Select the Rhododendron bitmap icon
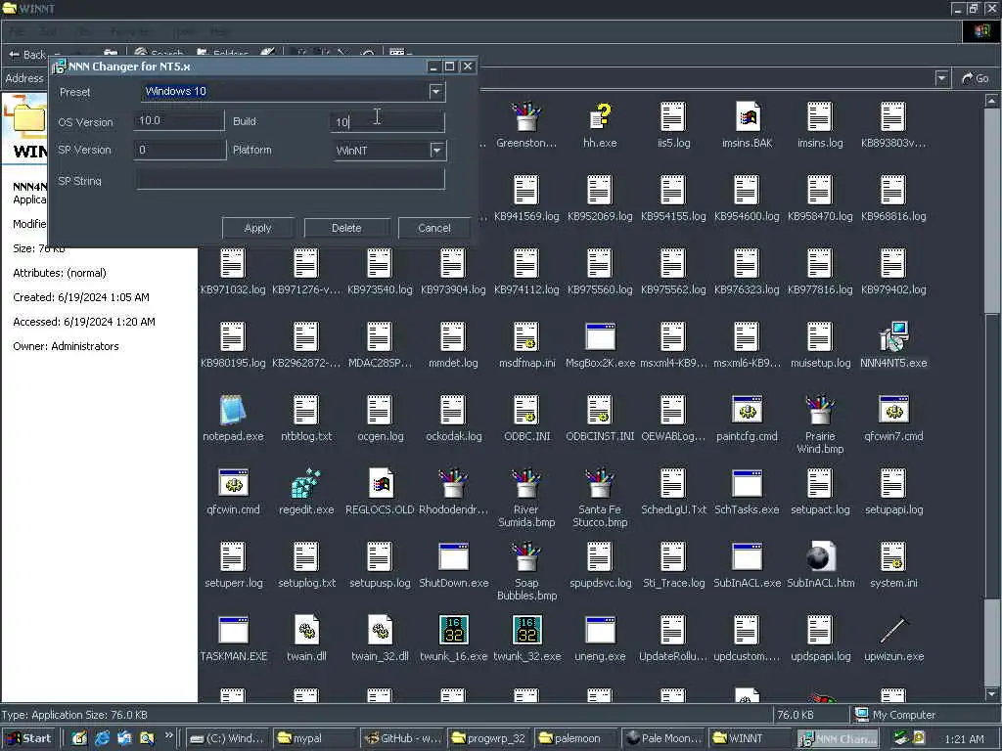The height and width of the screenshot is (751, 1002). (453, 483)
